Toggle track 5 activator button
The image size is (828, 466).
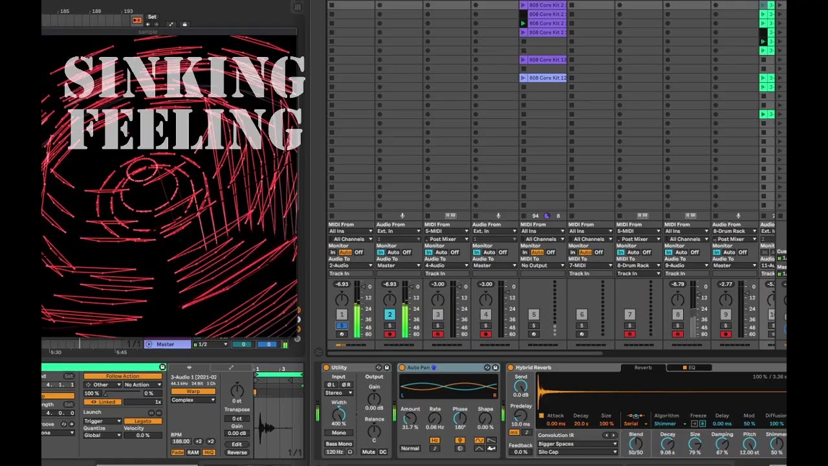pyautogui.click(x=534, y=315)
